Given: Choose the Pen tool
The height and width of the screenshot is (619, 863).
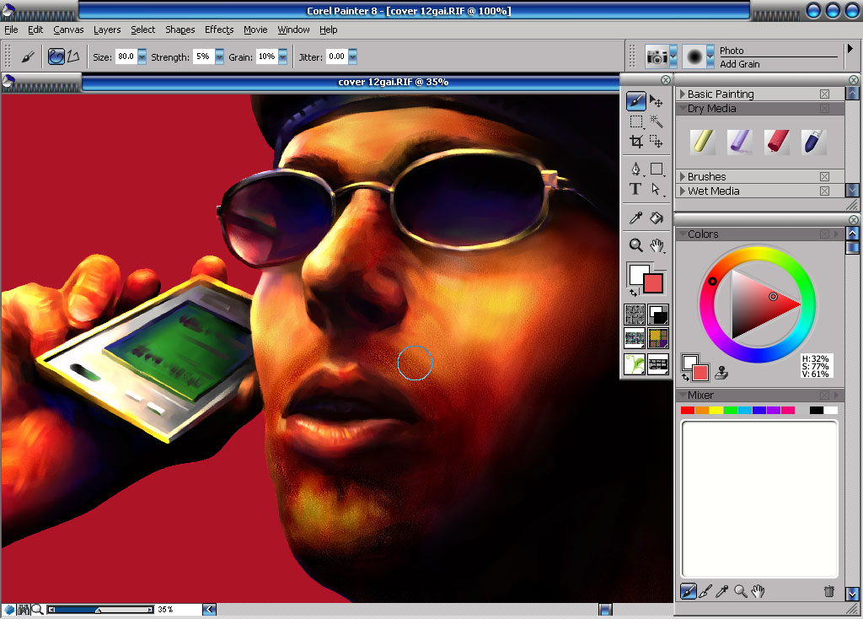Looking at the screenshot, I should point(636,169).
